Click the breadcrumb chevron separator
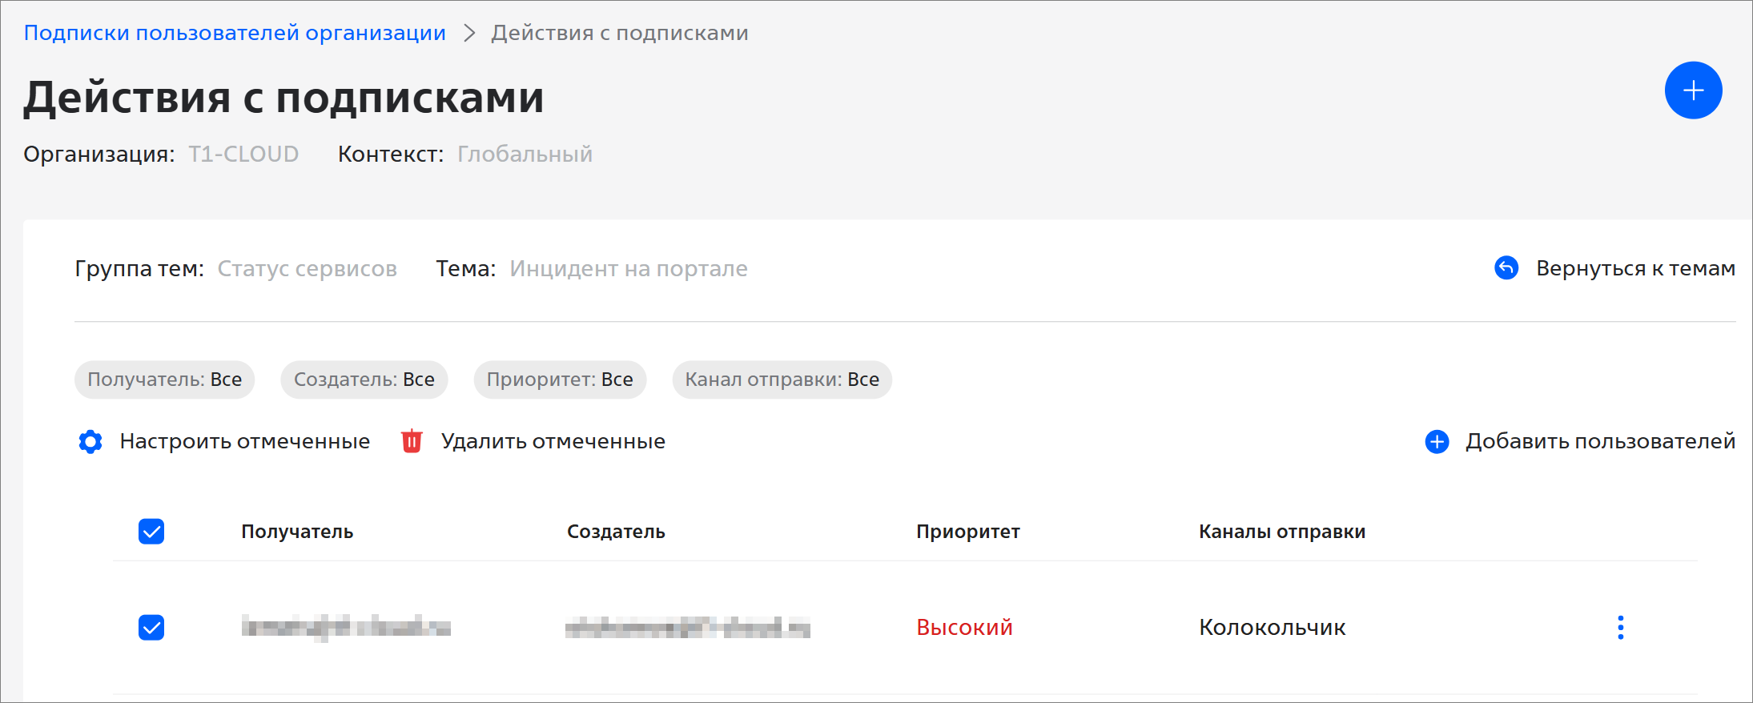Screen dimensions: 1753x703 (x=469, y=33)
